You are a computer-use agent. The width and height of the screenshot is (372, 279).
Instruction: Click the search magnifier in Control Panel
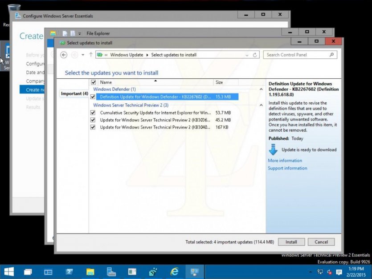[331, 55]
